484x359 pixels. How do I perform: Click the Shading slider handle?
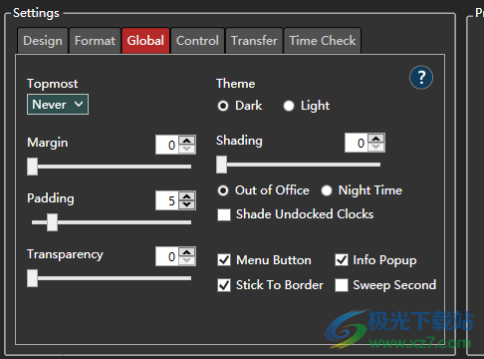click(x=221, y=165)
